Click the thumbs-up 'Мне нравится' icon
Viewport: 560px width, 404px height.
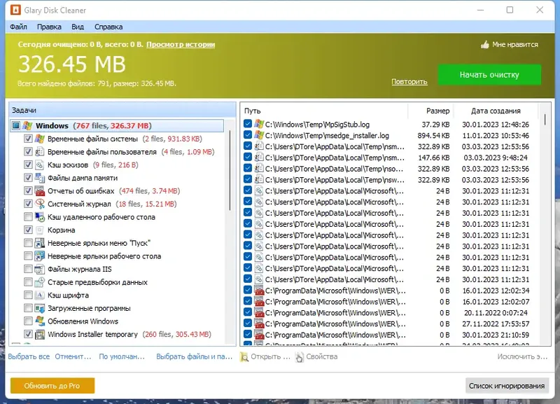click(484, 45)
